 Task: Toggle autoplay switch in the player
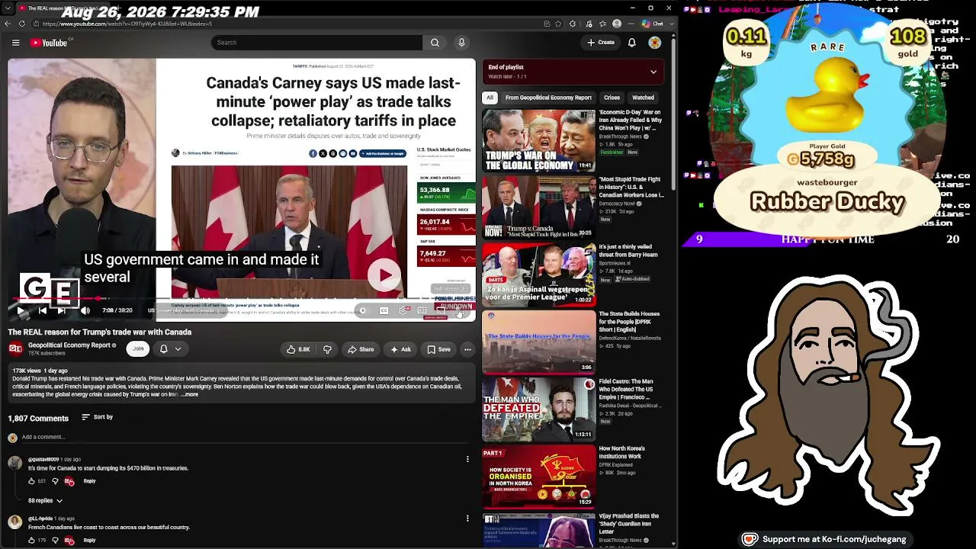[x=363, y=310]
